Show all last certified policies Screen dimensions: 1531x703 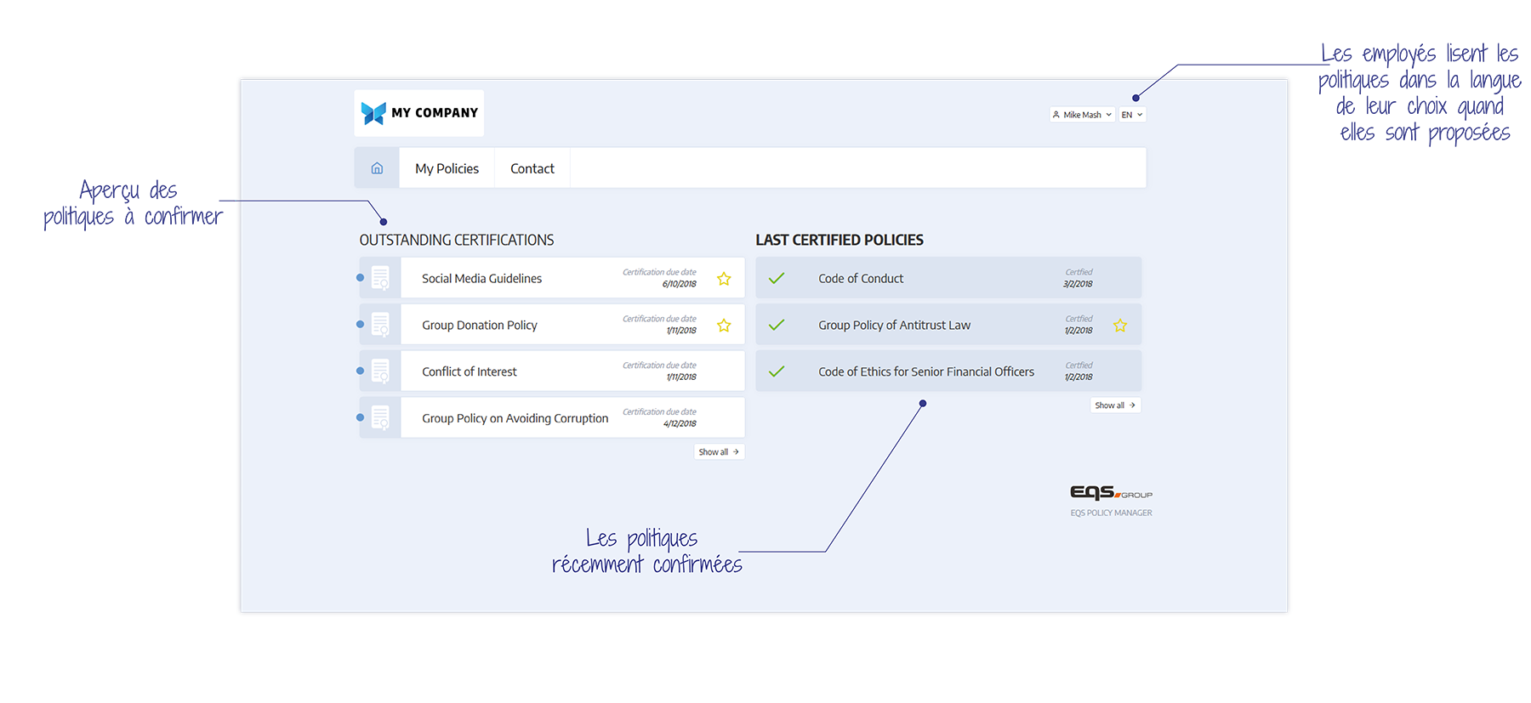[x=1115, y=405]
